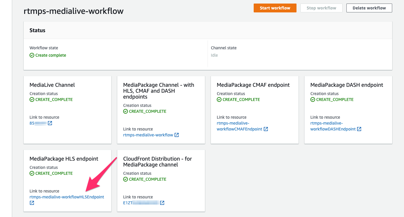This screenshot has width=404, height=217.
Task: Click the 'Workflow state' label
Action: pyautogui.click(x=44, y=48)
